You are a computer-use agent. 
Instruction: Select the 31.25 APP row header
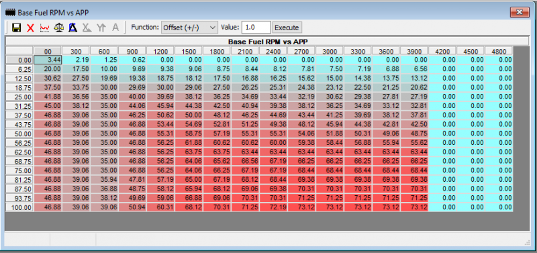(x=19, y=106)
